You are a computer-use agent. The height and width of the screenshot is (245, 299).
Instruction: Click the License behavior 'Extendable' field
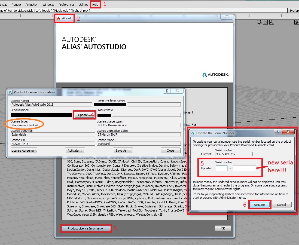tap(53, 134)
